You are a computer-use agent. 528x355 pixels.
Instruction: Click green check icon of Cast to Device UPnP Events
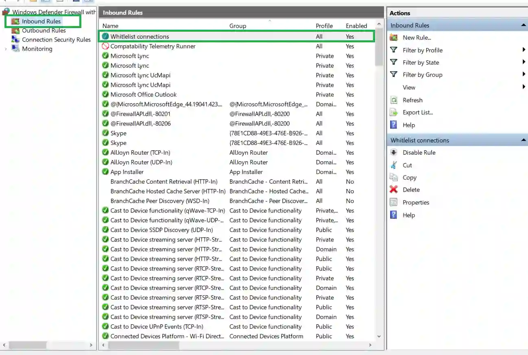pos(105,327)
